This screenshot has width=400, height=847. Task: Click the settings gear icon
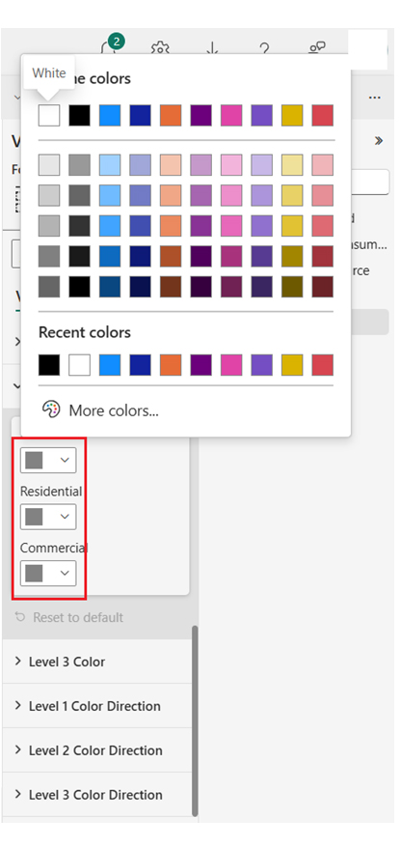[160, 47]
